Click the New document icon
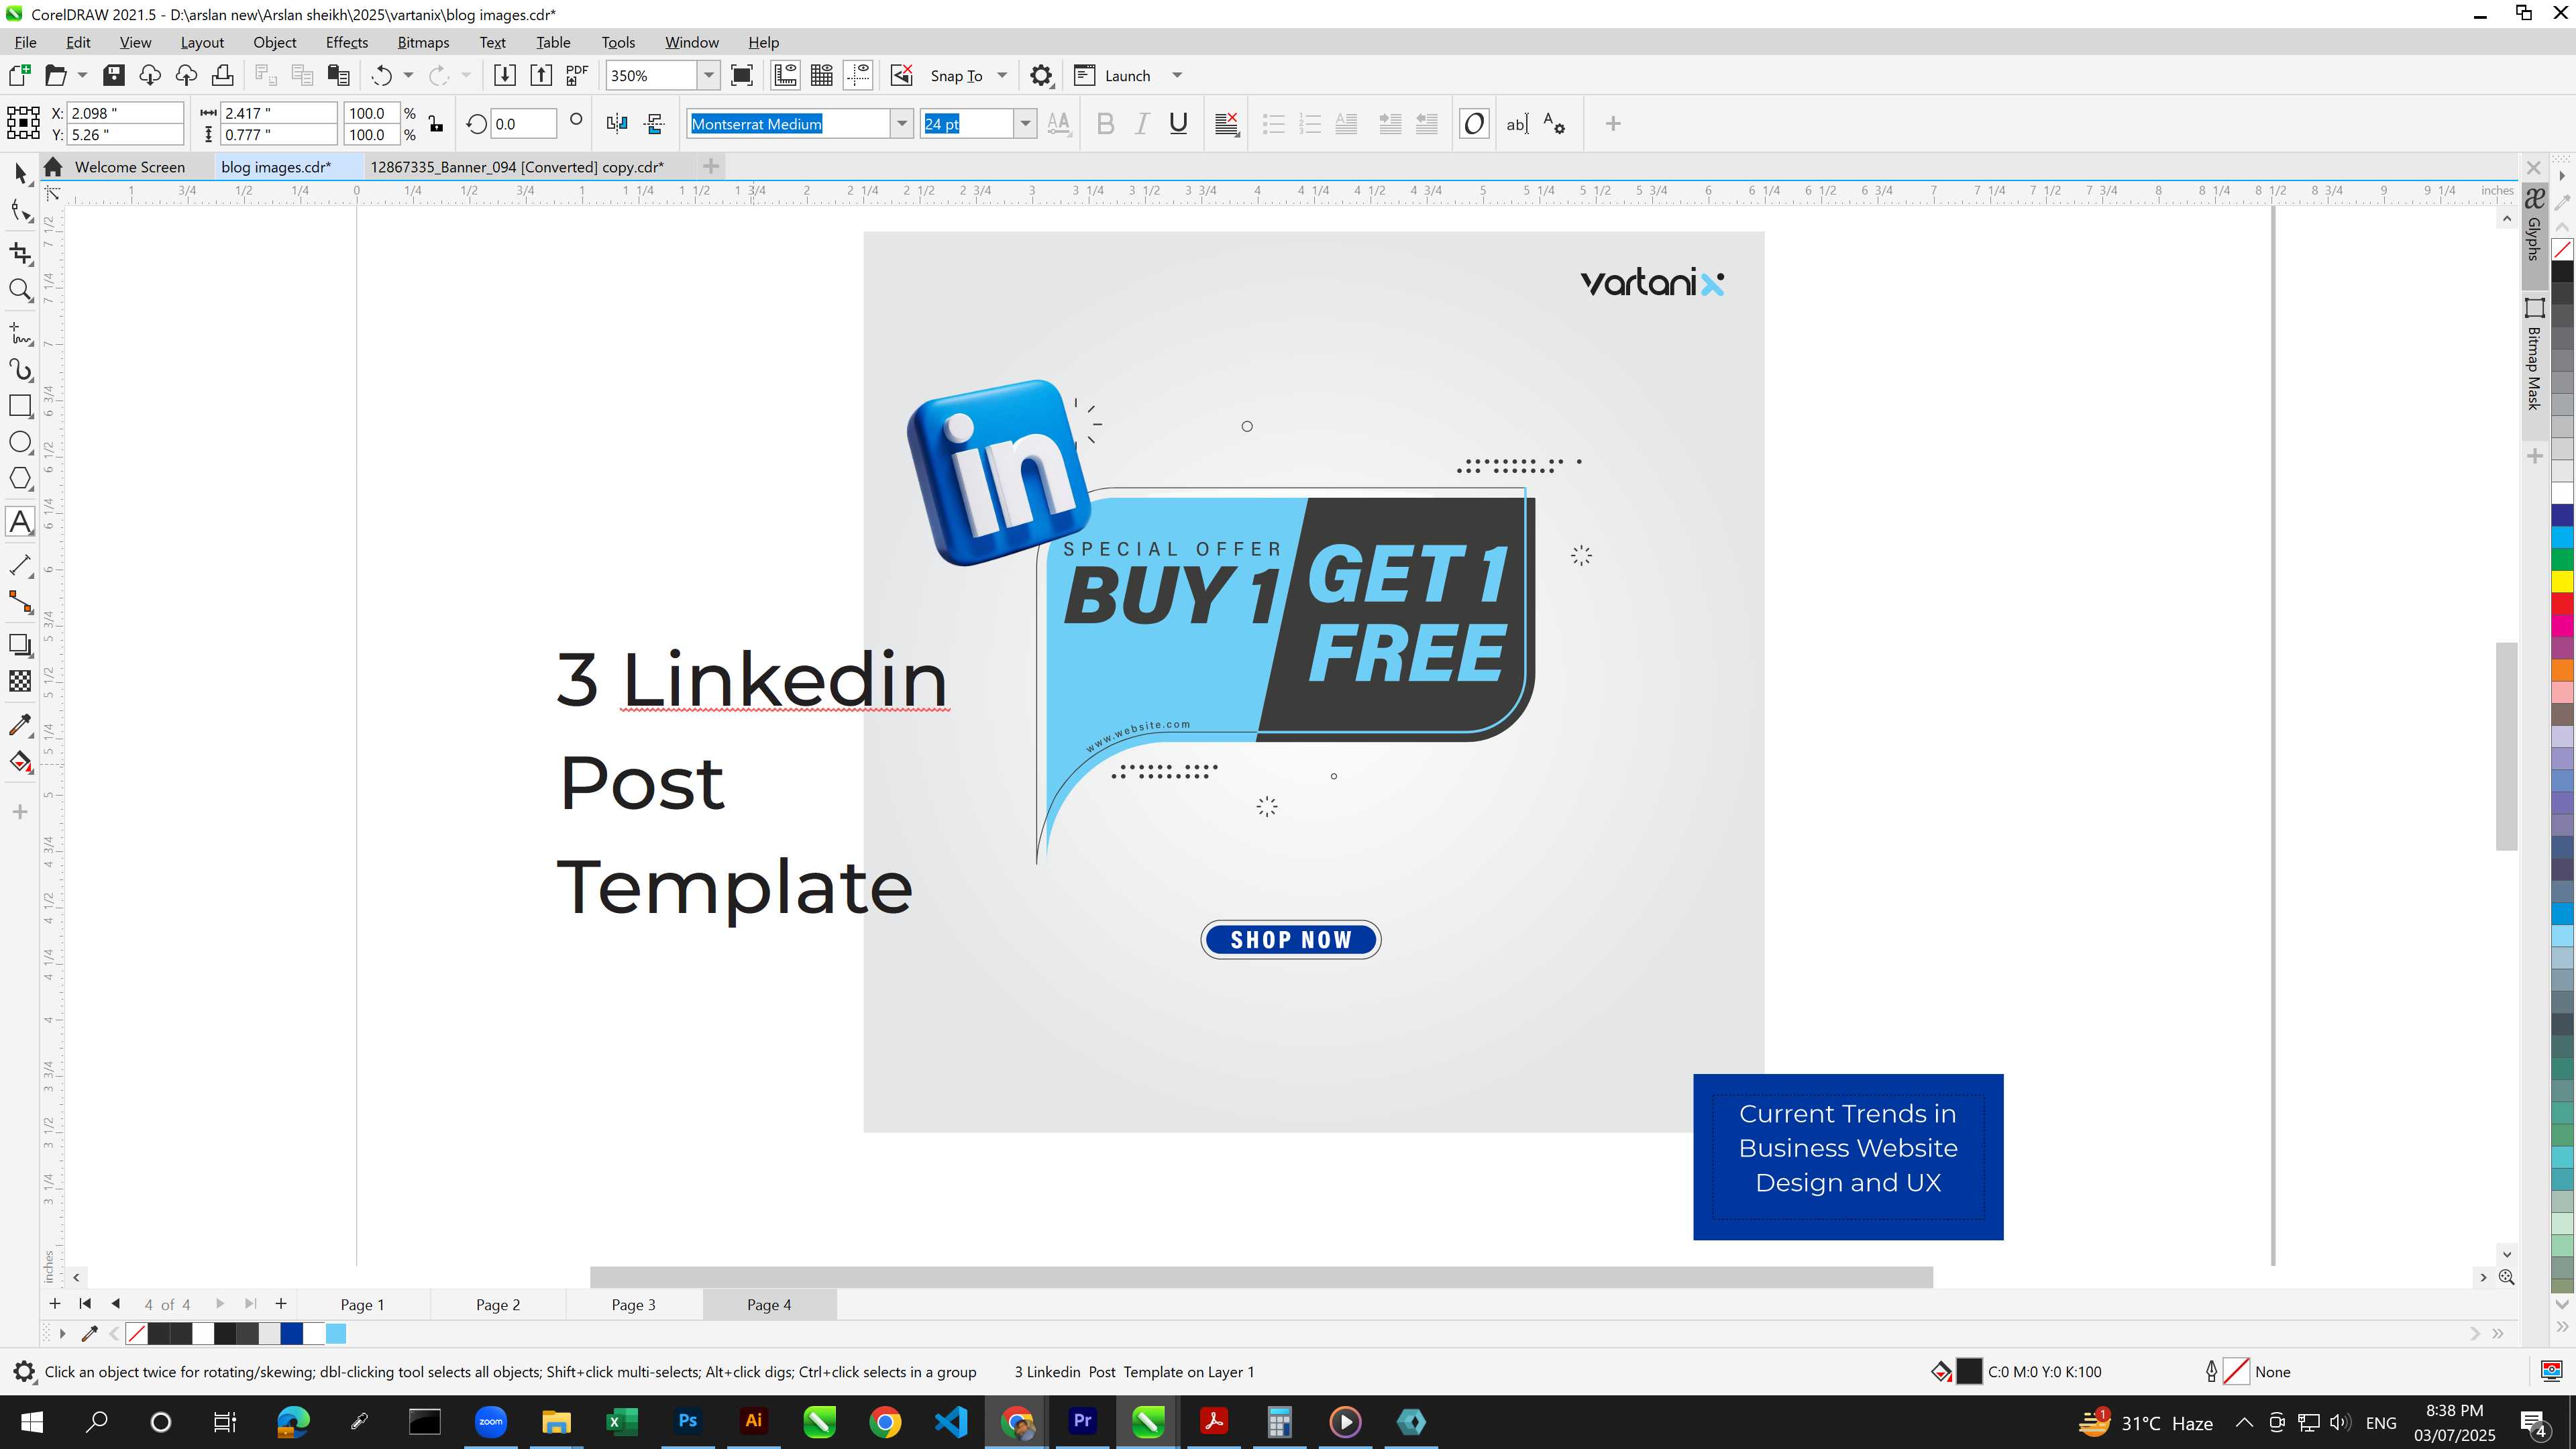Viewport: 2576px width, 1449px height. coord(19,75)
